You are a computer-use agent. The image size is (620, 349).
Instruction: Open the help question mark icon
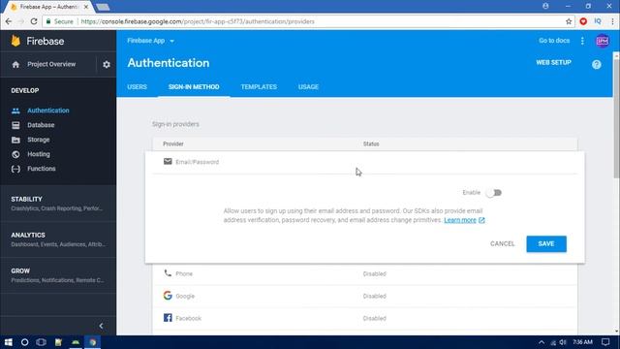(x=597, y=65)
